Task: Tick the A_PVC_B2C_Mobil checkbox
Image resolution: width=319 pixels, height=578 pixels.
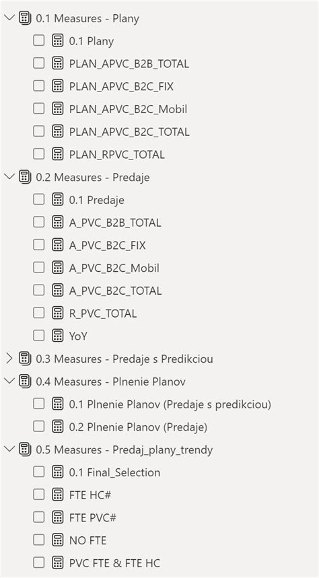Action: pyautogui.click(x=39, y=268)
